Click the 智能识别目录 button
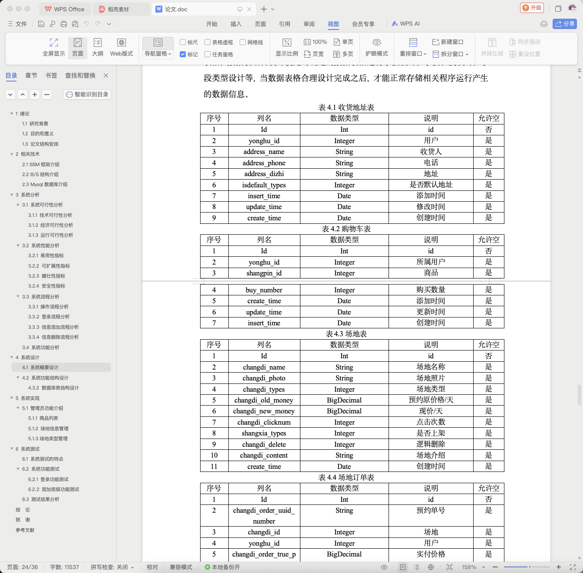This screenshot has height=573, width=583. point(87,94)
